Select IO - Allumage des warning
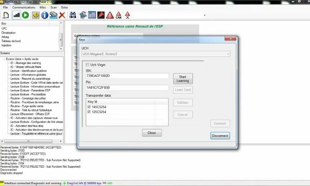 (26, 63)
